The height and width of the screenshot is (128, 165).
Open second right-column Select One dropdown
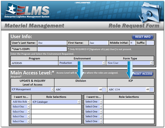(101, 107)
